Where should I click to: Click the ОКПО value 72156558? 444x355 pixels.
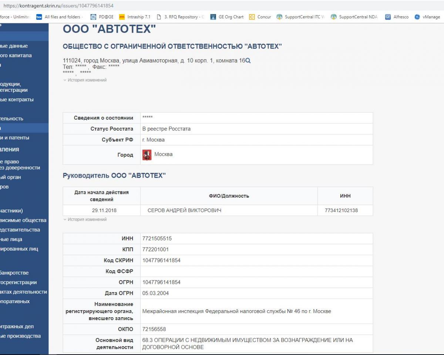point(154,329)
